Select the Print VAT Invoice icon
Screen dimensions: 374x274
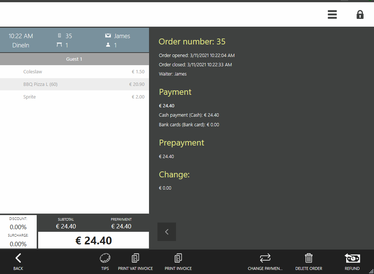tap(135, 258)
